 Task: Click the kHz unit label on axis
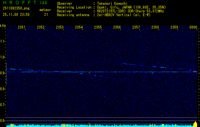[x=3, y=26]
